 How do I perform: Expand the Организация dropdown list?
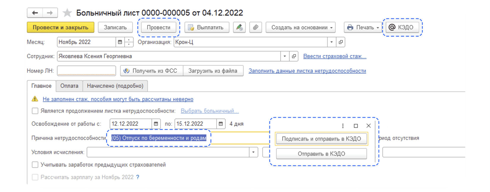(x=331, y=42)
